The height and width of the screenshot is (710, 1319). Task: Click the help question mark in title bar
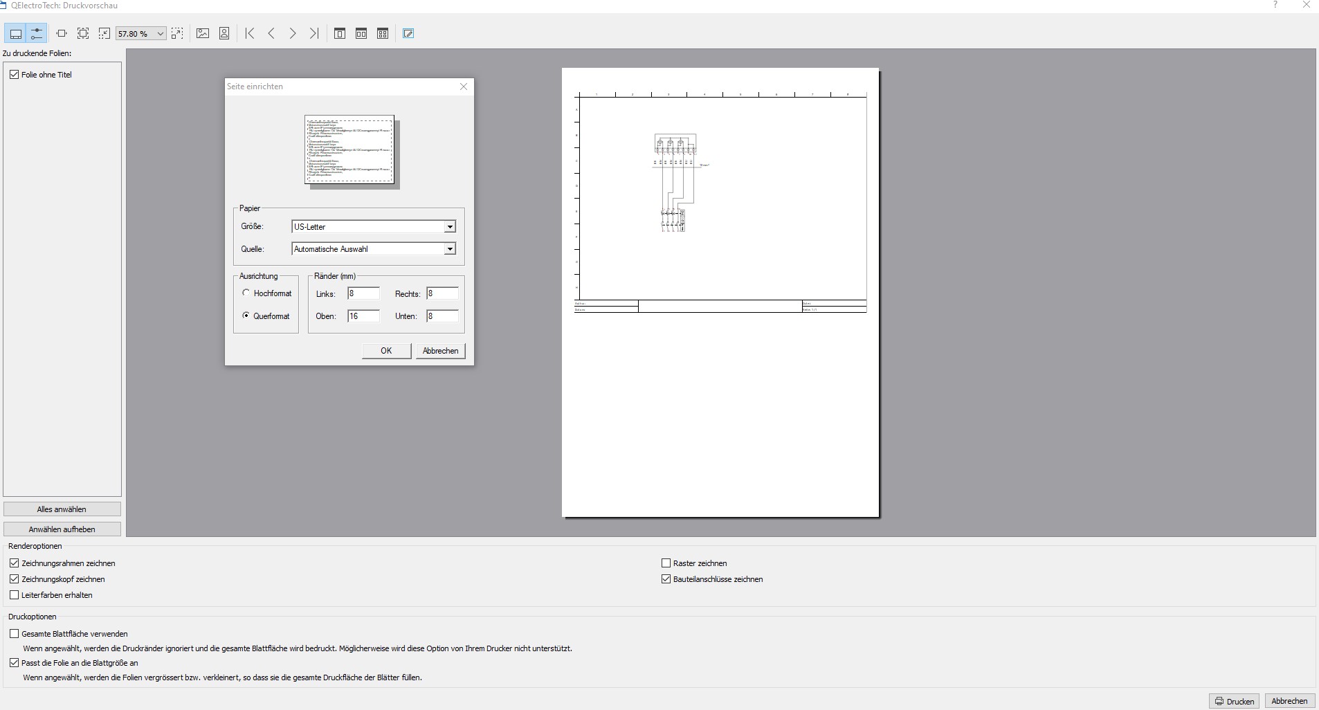coord(1275,6)
